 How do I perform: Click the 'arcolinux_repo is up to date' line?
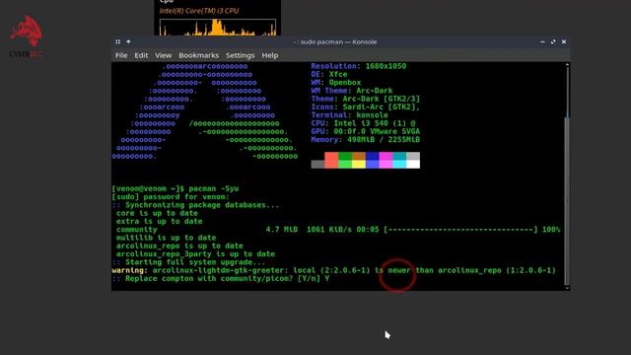(179, 246)
